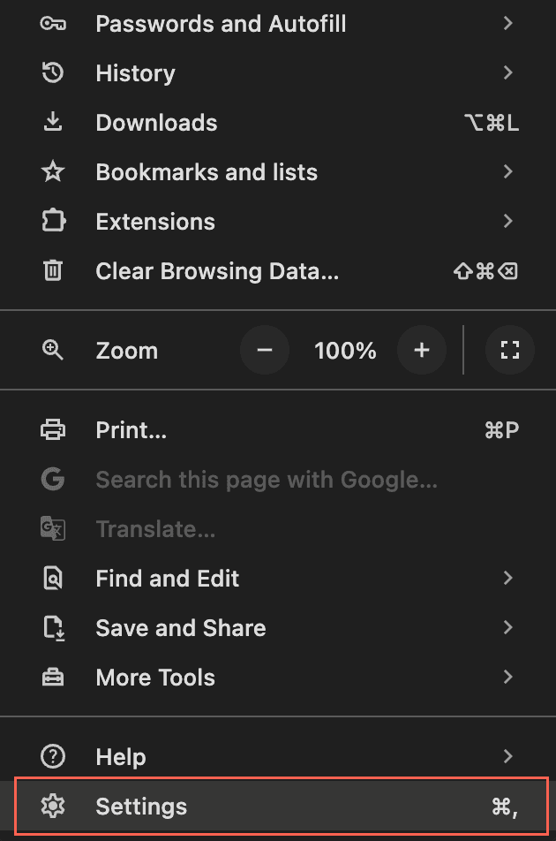The image size is (556, 841).
Task: Expand the Find and Edit submenu arrow
Action: point(507,578)
